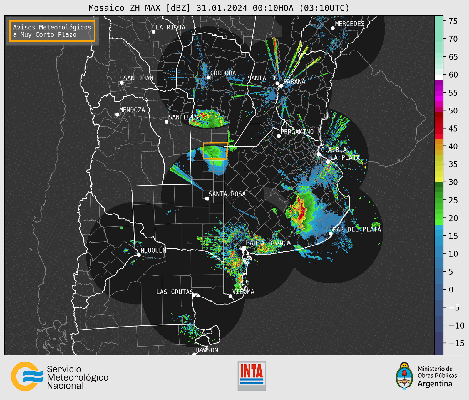Click the INTA logo
This screenshot has height=400, width=469.
pyautogui.click(x=252, y=376)
